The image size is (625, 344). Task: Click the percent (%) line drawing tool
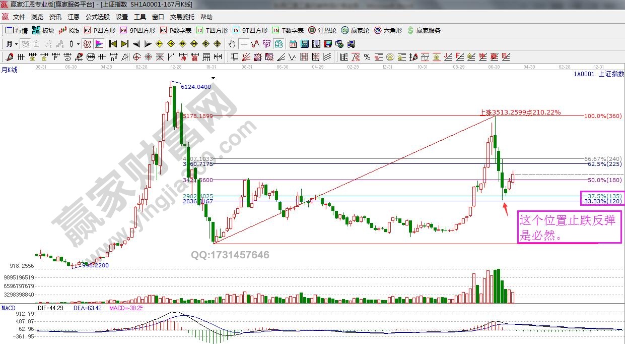click(x=367, y=57)
